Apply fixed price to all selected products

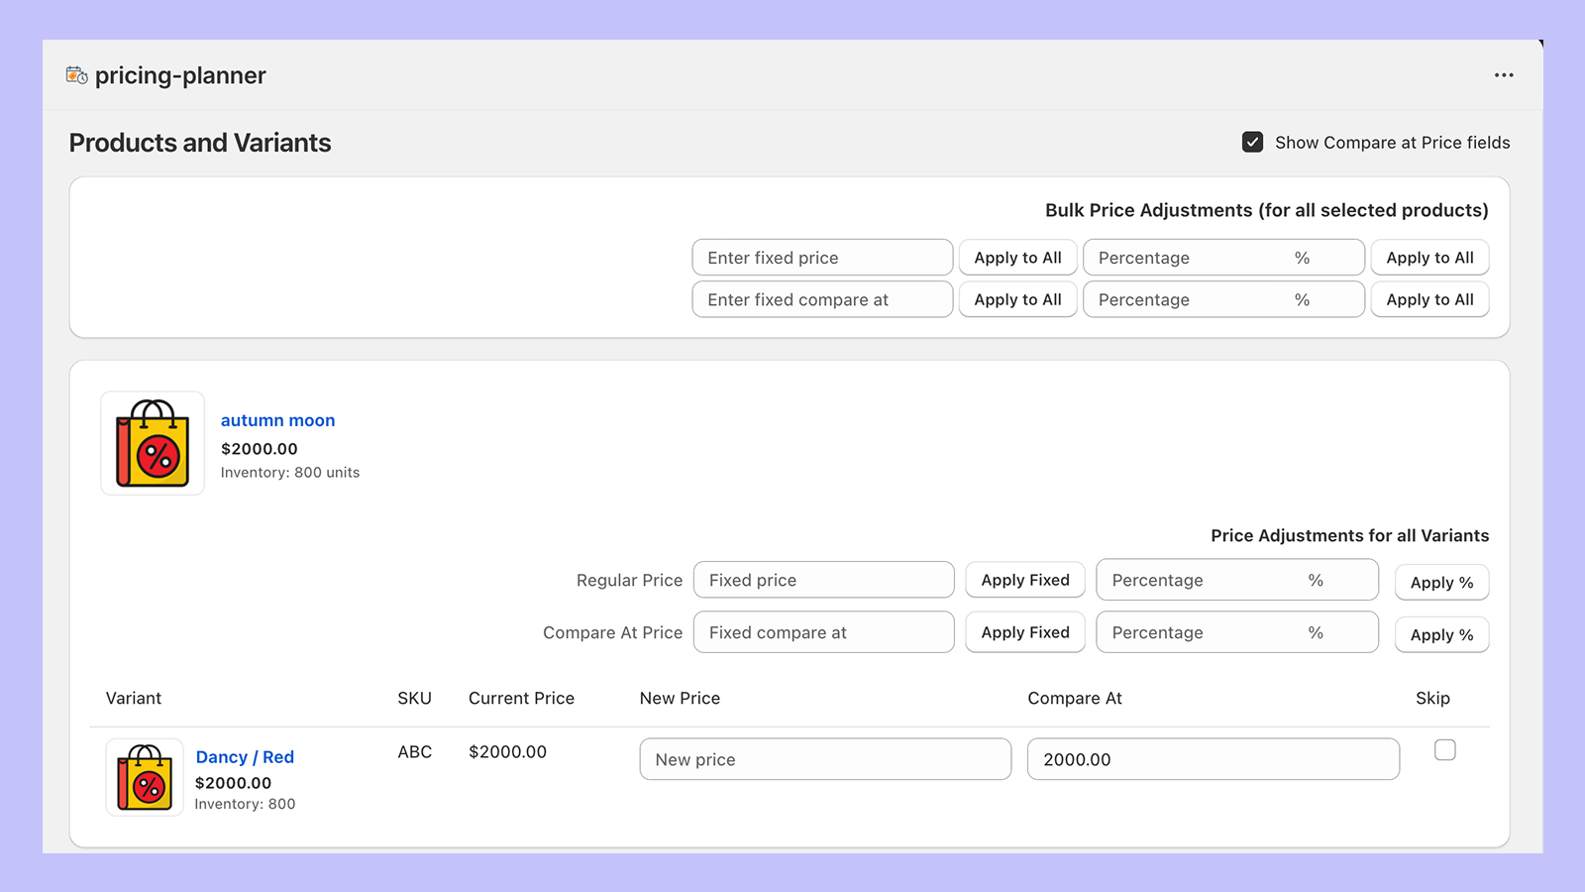1017,257
